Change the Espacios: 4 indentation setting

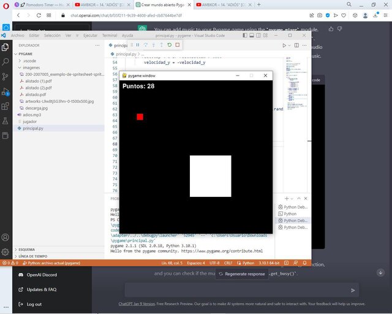196,263
